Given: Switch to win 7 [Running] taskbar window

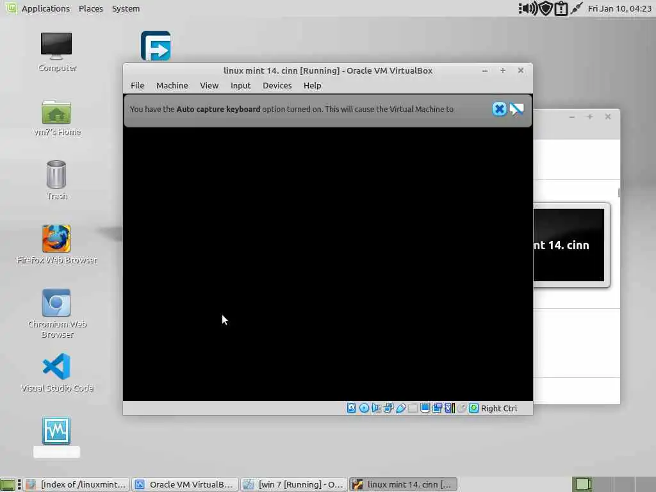Looking at the screenshot, I should 294,484.
